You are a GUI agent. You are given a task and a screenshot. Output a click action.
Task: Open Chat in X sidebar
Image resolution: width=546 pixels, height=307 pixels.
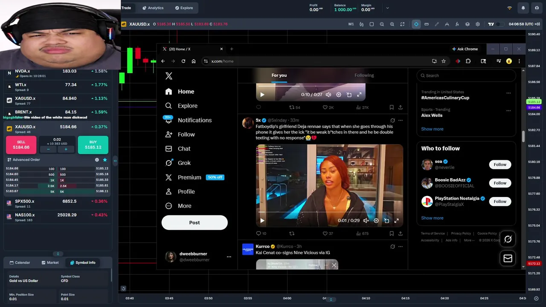[178, 149]
